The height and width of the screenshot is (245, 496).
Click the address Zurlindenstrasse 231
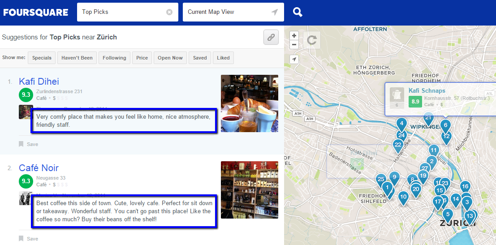(59, 91)
